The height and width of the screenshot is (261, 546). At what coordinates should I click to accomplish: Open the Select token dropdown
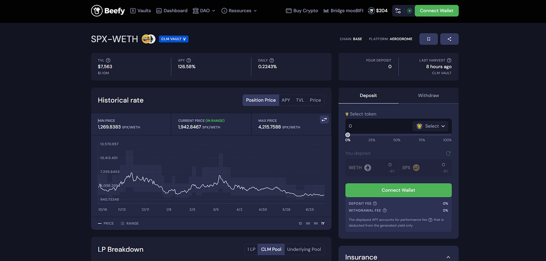431,126
